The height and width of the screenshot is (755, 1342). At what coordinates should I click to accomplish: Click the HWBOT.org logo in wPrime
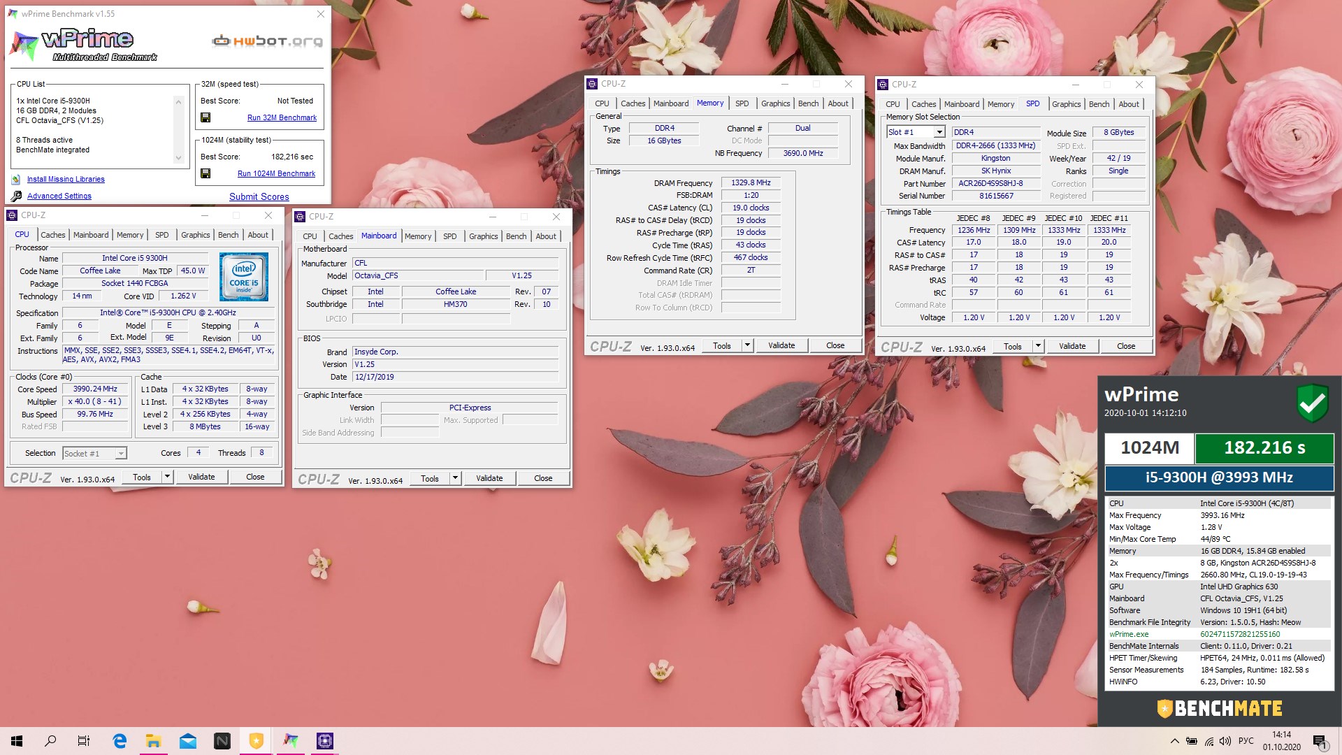tap(268, 41)
